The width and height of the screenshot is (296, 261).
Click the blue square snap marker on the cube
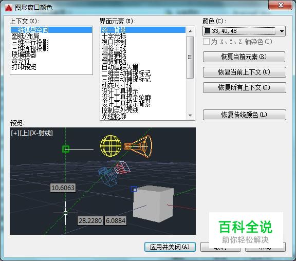(x=134, y=189)
